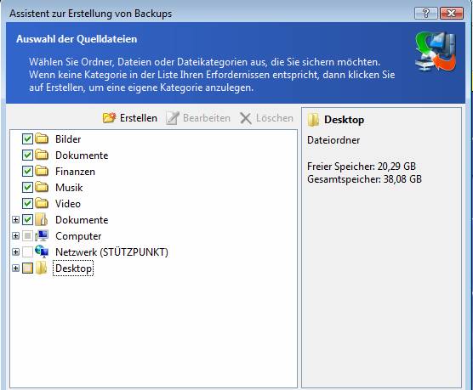Click the Desktop folder icon in tree
473x390 pixels.
pos(42,268)
